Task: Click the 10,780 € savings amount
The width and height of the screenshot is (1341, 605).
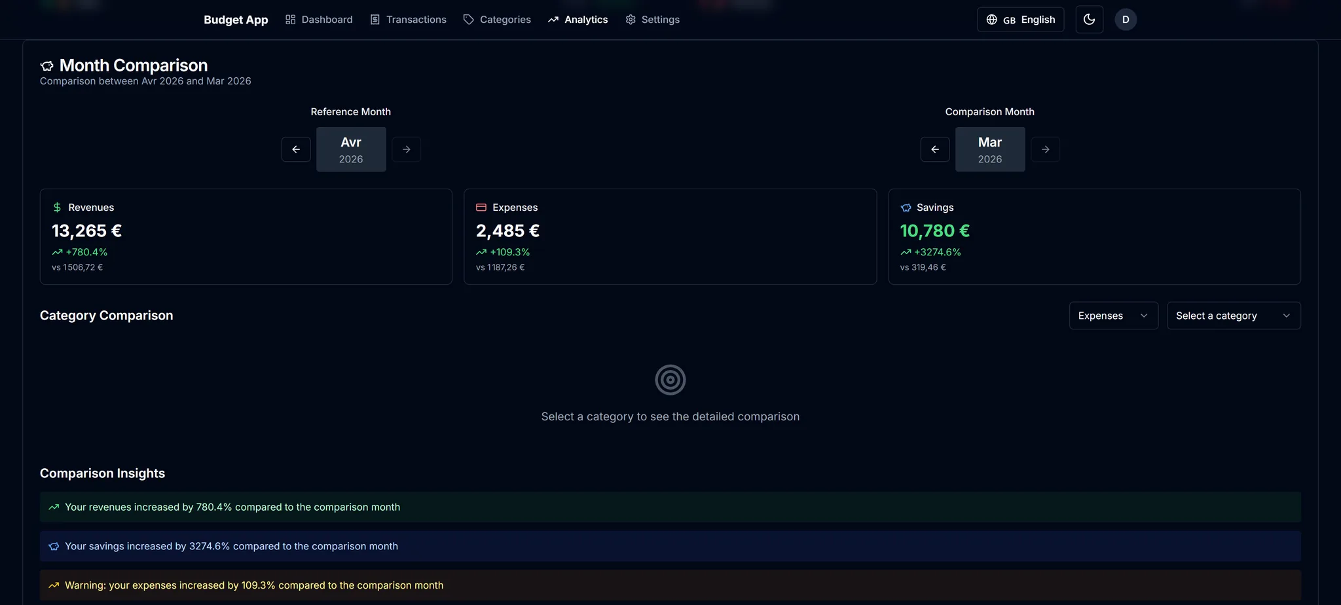Action: 934,231
